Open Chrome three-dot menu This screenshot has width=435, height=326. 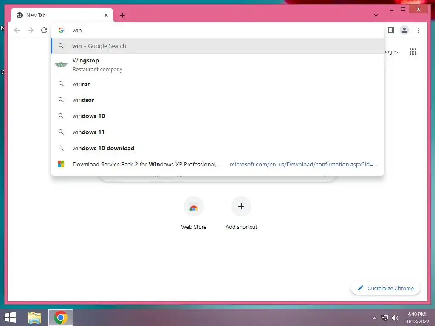click(418, 30)
